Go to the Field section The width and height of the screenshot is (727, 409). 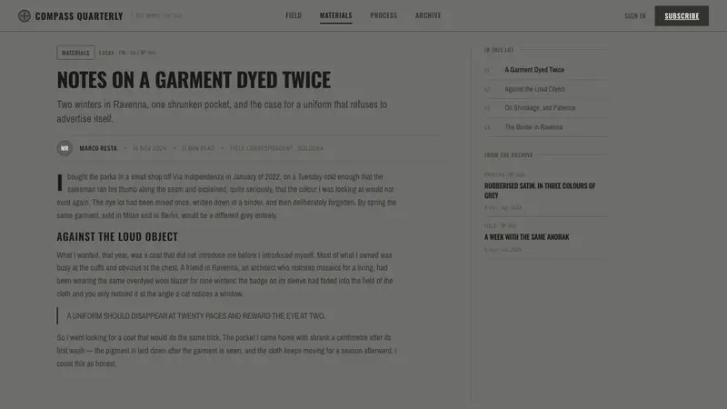294,15
